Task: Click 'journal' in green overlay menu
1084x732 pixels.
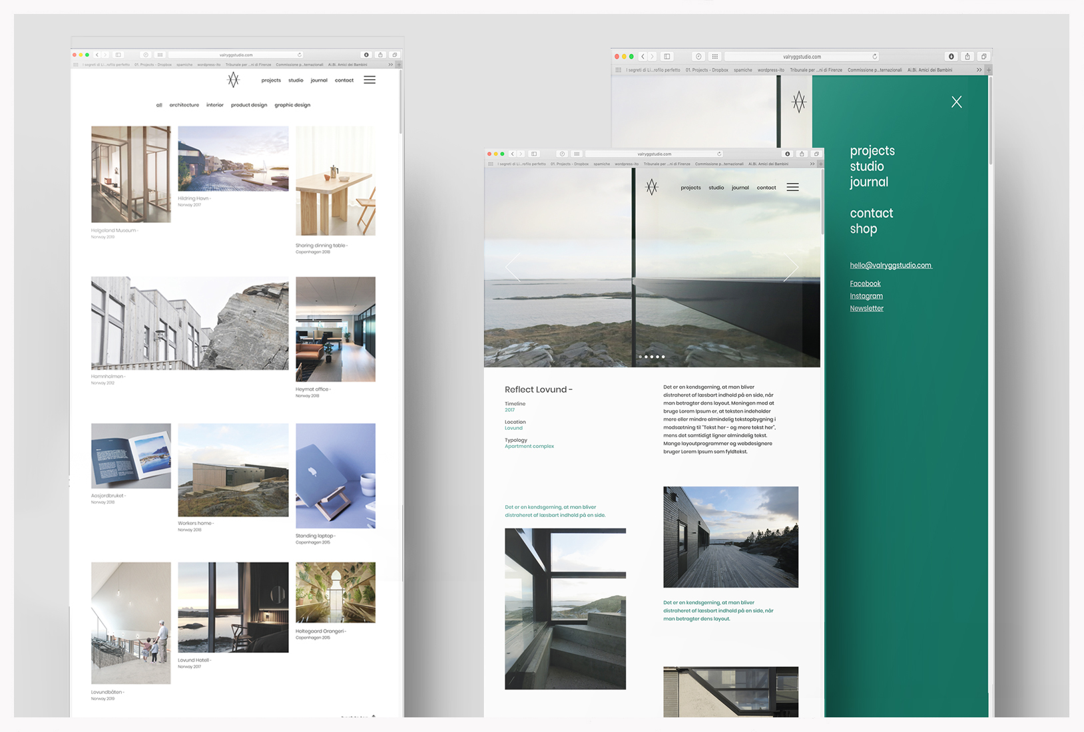Action: [869, 182]
